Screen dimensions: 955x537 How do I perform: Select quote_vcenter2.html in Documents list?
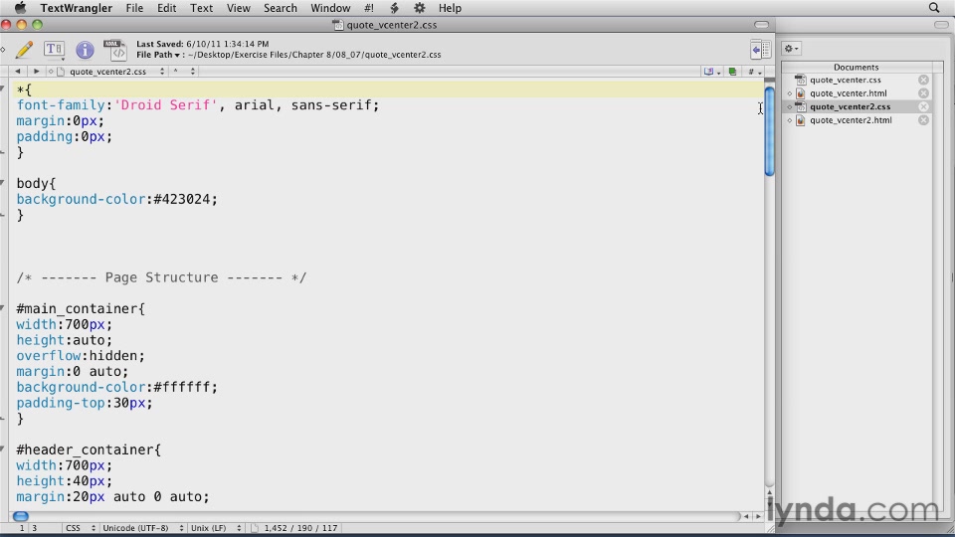click(851, 120)
